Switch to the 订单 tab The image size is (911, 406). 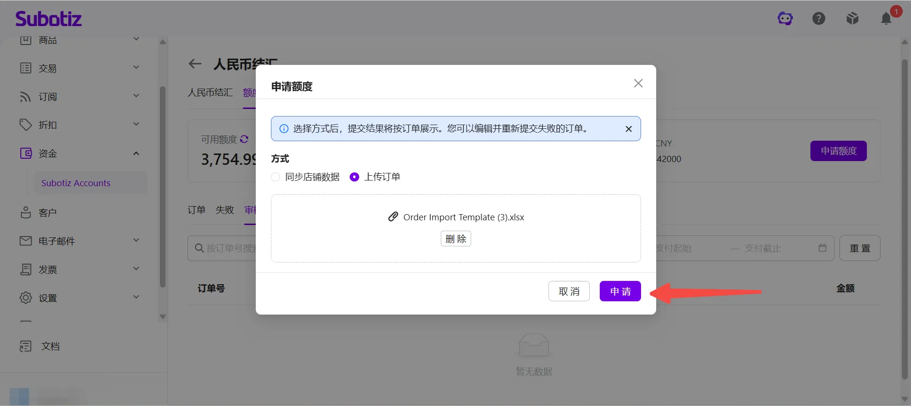point(196,210)
